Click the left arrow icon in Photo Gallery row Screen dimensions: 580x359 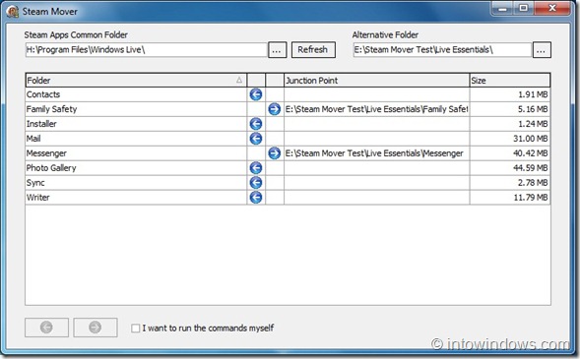[x=256, y=167]
